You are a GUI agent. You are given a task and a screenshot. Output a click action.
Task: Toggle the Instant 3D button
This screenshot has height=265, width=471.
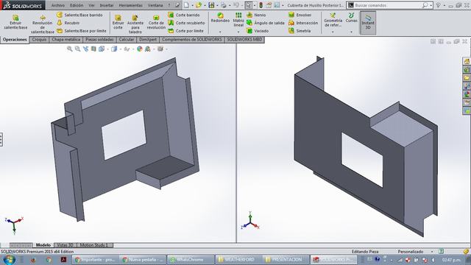368,23
